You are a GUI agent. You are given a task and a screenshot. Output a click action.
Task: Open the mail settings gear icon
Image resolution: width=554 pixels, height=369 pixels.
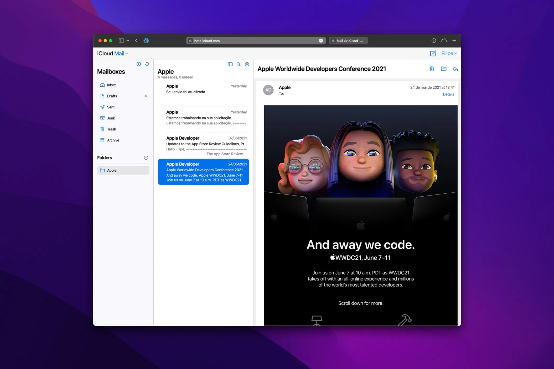[x=138, y=64]
